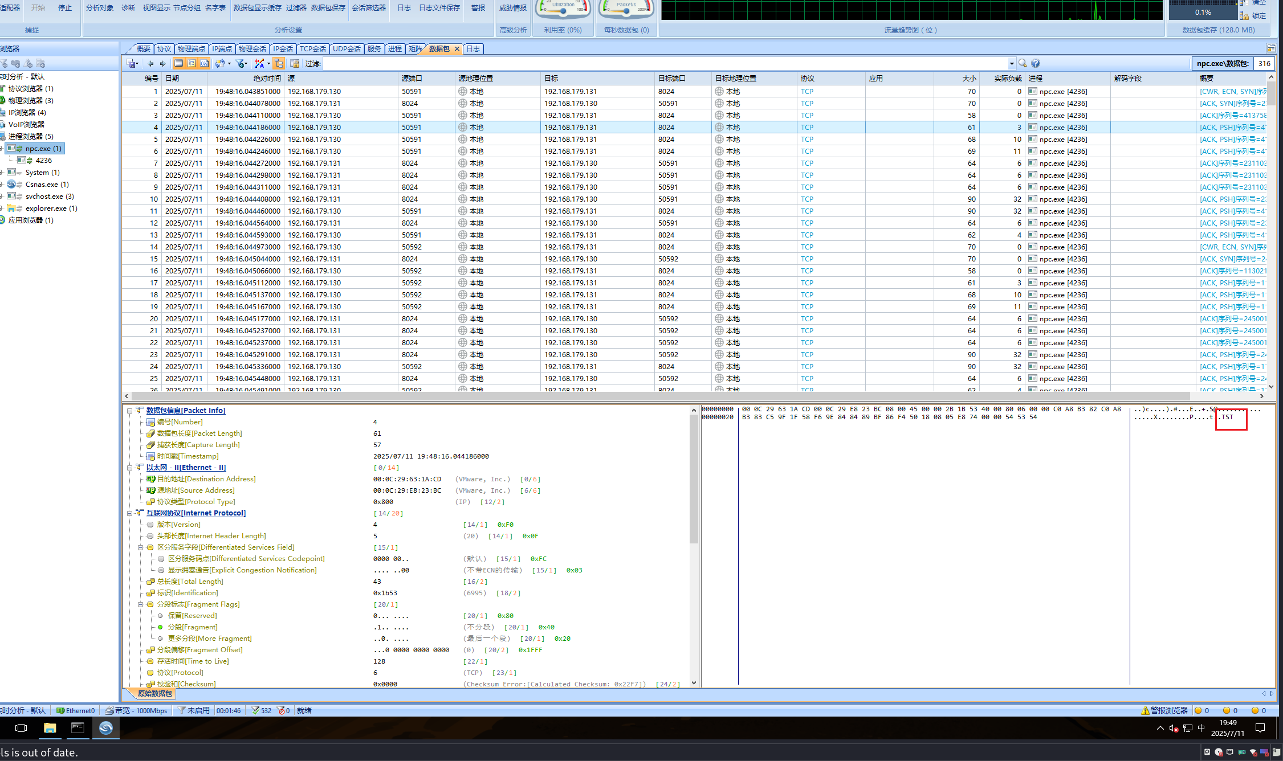Screen dimensions: 1283x761
Task: Click the blue help question icon
Action: pos(1036,64)
